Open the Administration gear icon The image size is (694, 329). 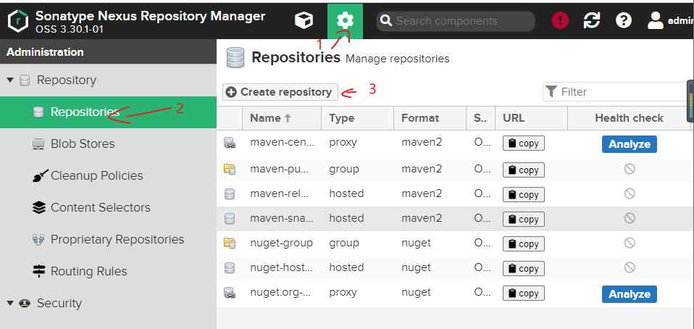(346, 21)
